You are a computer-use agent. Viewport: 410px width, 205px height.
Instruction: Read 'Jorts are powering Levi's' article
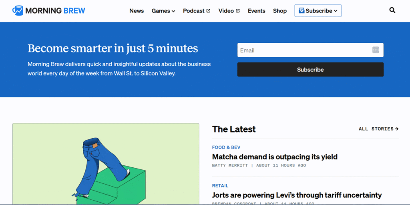click(297, 195)
